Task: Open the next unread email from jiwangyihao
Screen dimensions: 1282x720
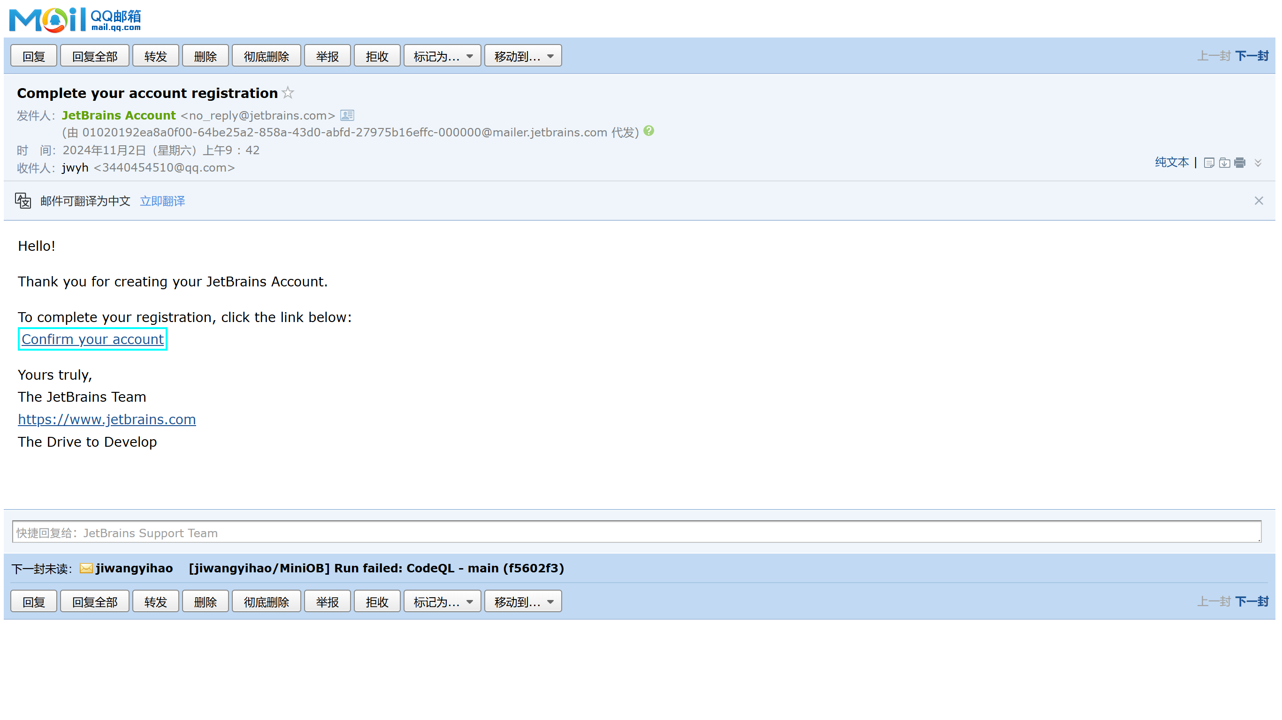Action: tap(134, 568)
